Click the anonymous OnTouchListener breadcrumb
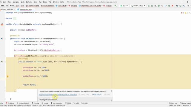 (90, 6)
